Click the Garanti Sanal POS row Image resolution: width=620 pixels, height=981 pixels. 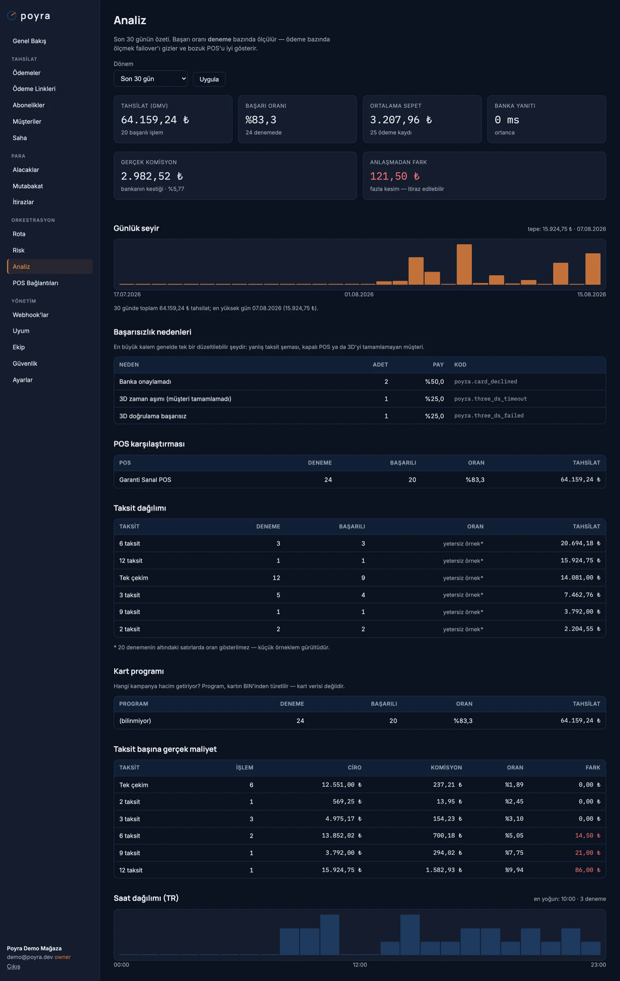pyautogui.click(x=360, y=479)
